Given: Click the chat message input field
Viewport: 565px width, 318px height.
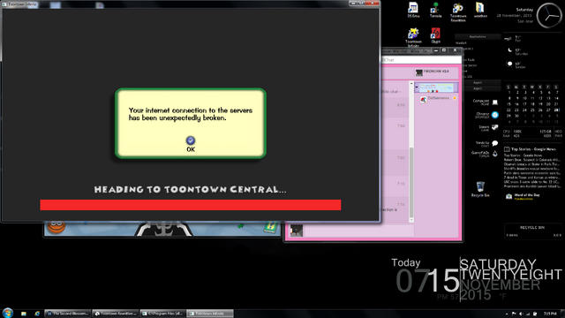Looking at the screenshot, I should click(359, 231).
